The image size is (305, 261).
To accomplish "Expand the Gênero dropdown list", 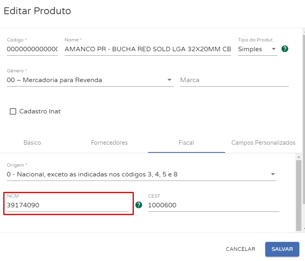I will (90, 80).
